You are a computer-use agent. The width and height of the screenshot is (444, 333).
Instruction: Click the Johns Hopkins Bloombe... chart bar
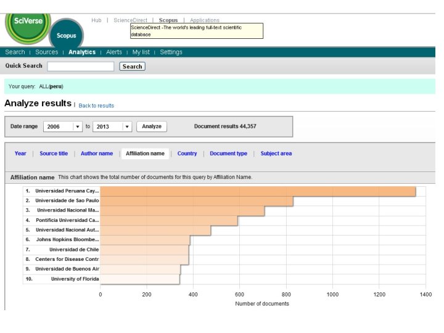pos(145,240)
